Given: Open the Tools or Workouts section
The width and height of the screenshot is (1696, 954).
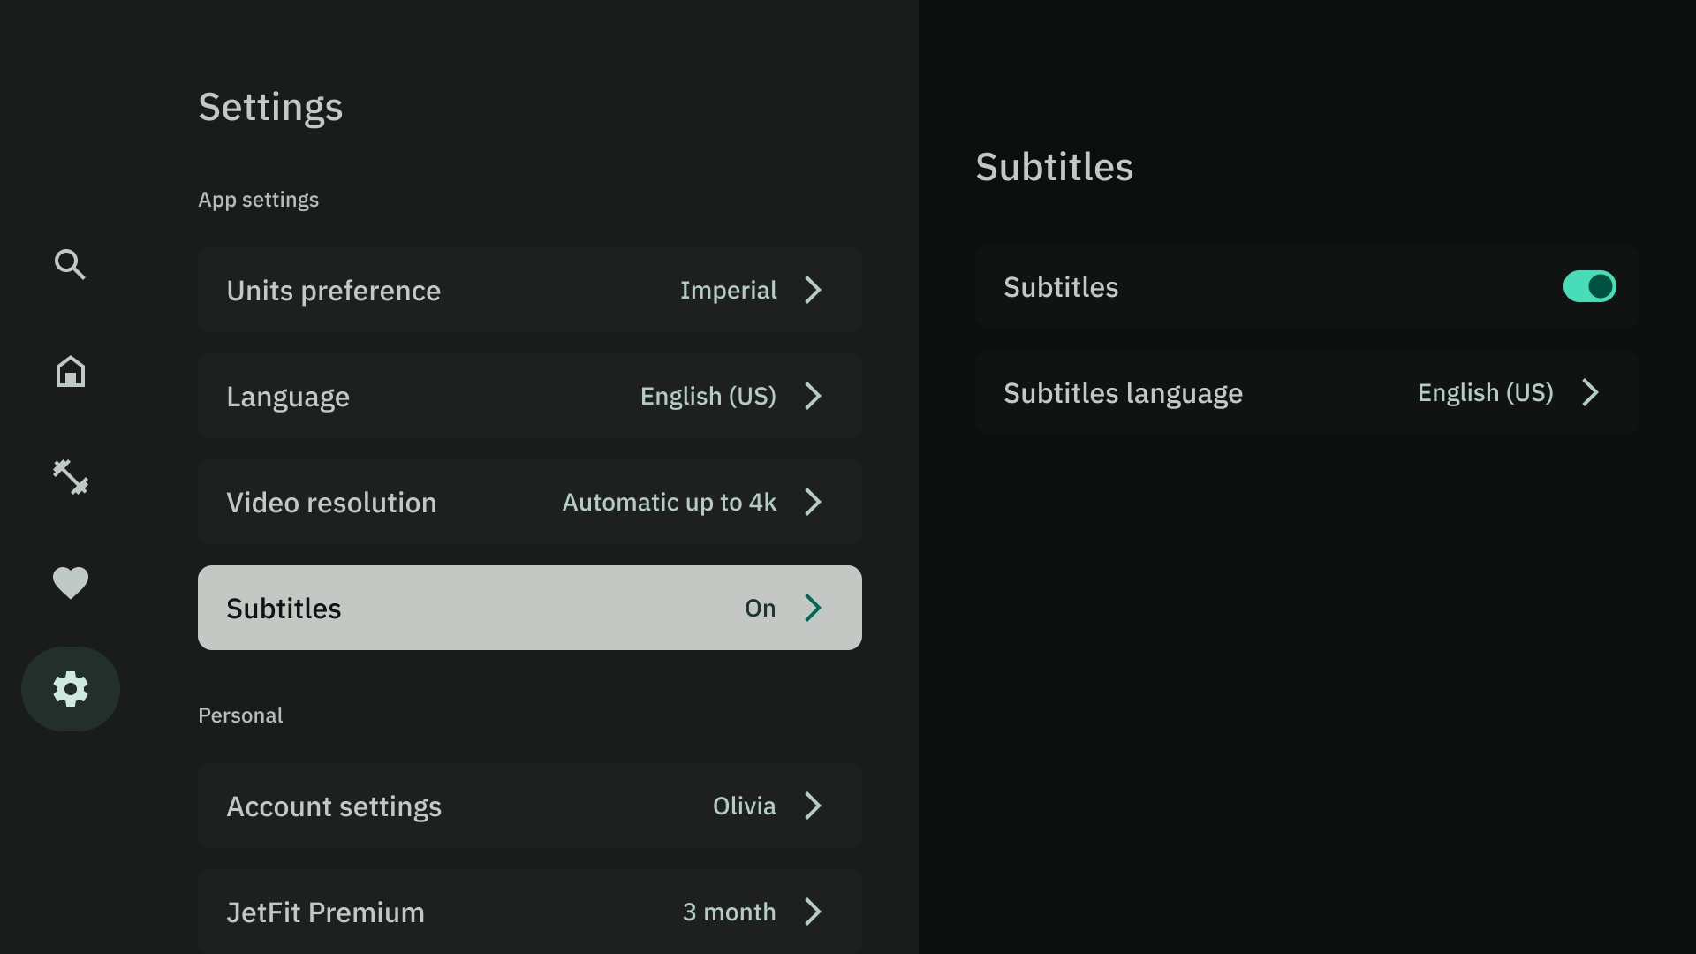Looking at the screenshot, I should coord(71,476).
